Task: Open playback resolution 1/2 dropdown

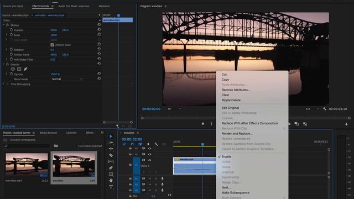Action: click(312, 109)
